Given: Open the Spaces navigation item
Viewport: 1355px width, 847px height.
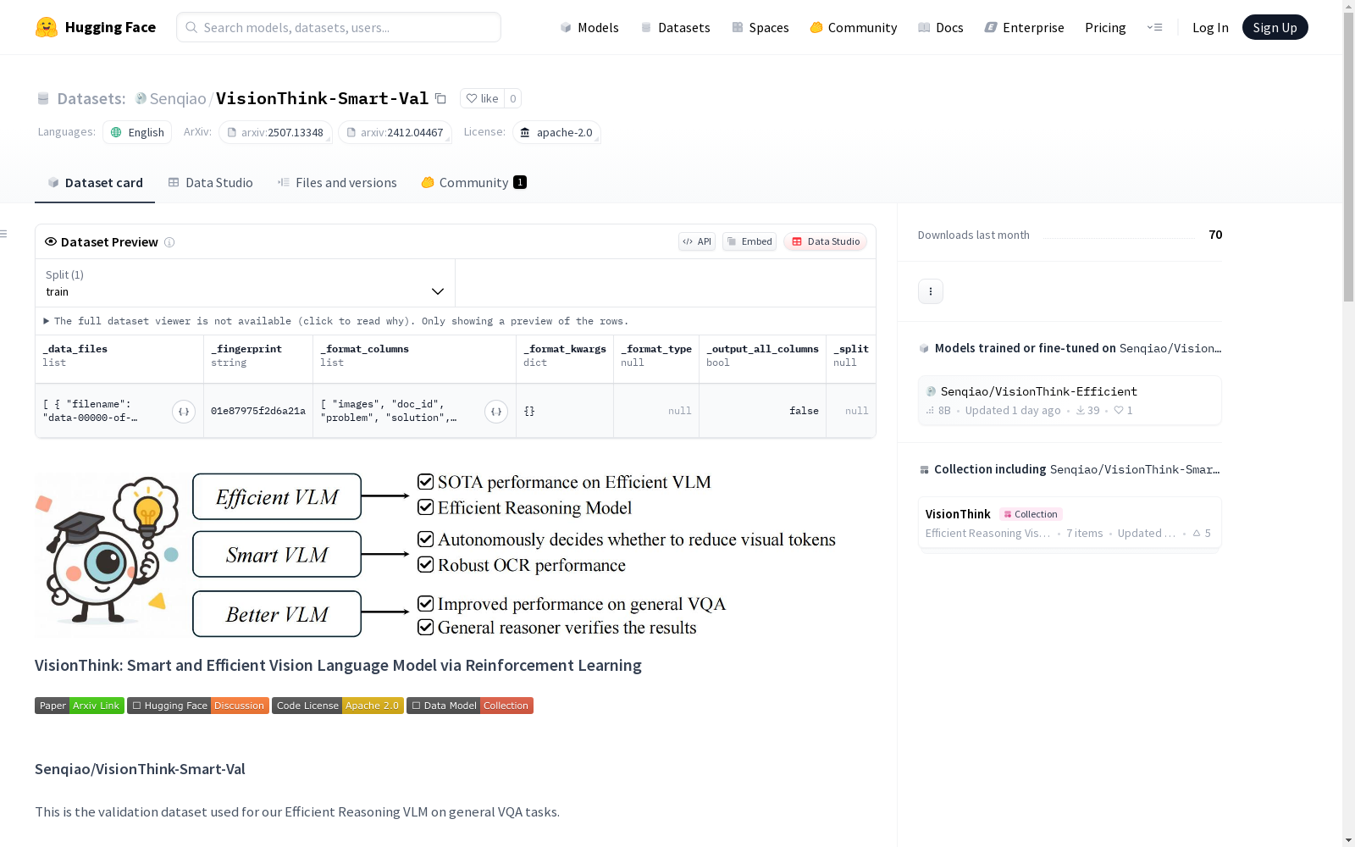Looking at the screenshot, I should [760, 27].
